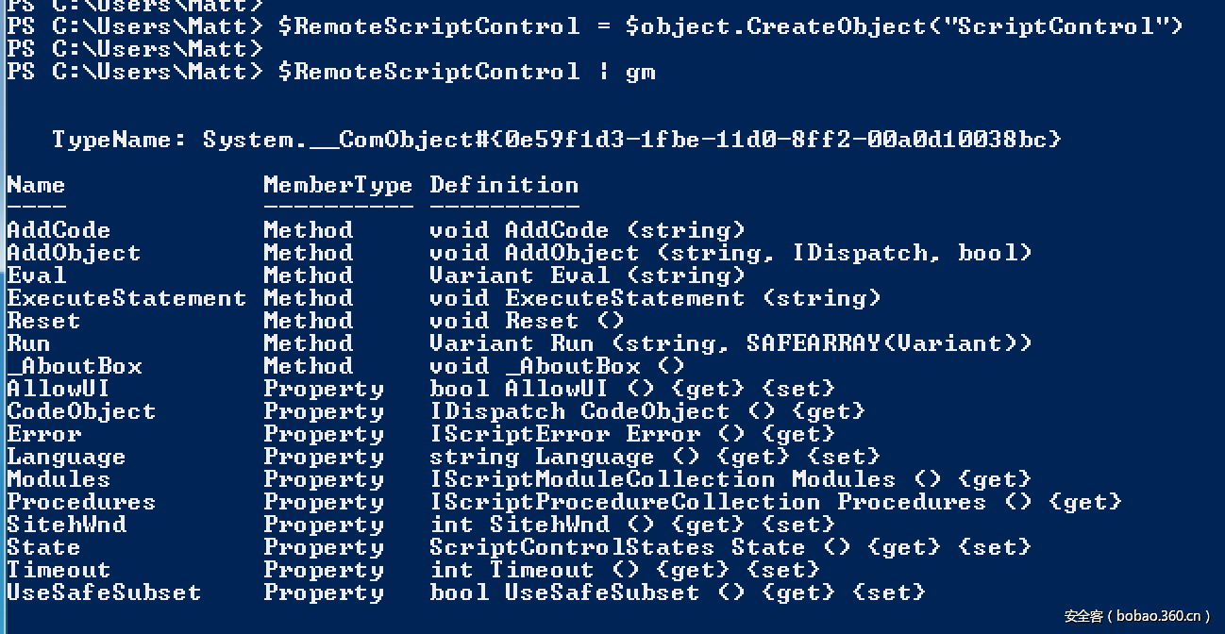1225x634 pixels.
Task: Click the AddCode method name
Action: (59, 230)
